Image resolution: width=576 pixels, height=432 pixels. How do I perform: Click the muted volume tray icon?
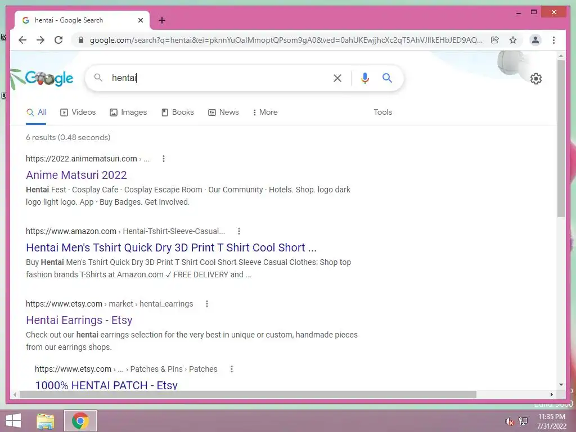pyautogui.click(x=509, y=421)
